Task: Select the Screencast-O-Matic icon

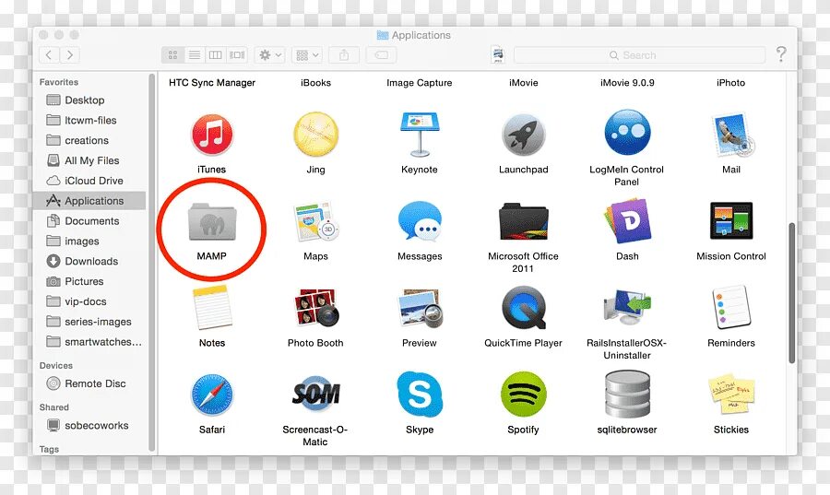Action: tap(316, 394)
